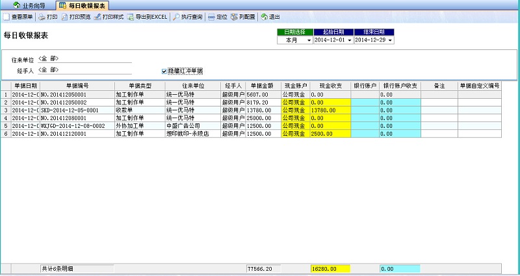Sort by 单据金额 column header
The image size is (520, 276).
(x=263, y=85)
